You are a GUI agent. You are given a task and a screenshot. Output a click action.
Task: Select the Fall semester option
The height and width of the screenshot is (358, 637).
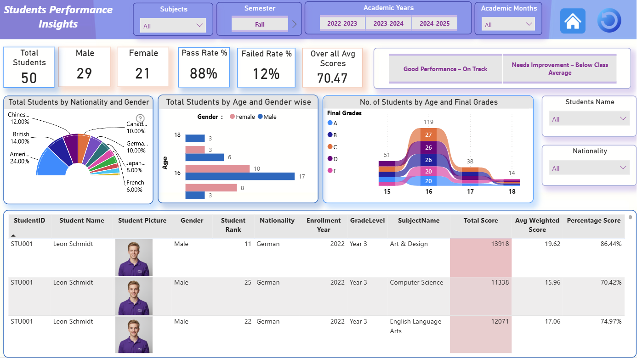(x=260, y=24)
